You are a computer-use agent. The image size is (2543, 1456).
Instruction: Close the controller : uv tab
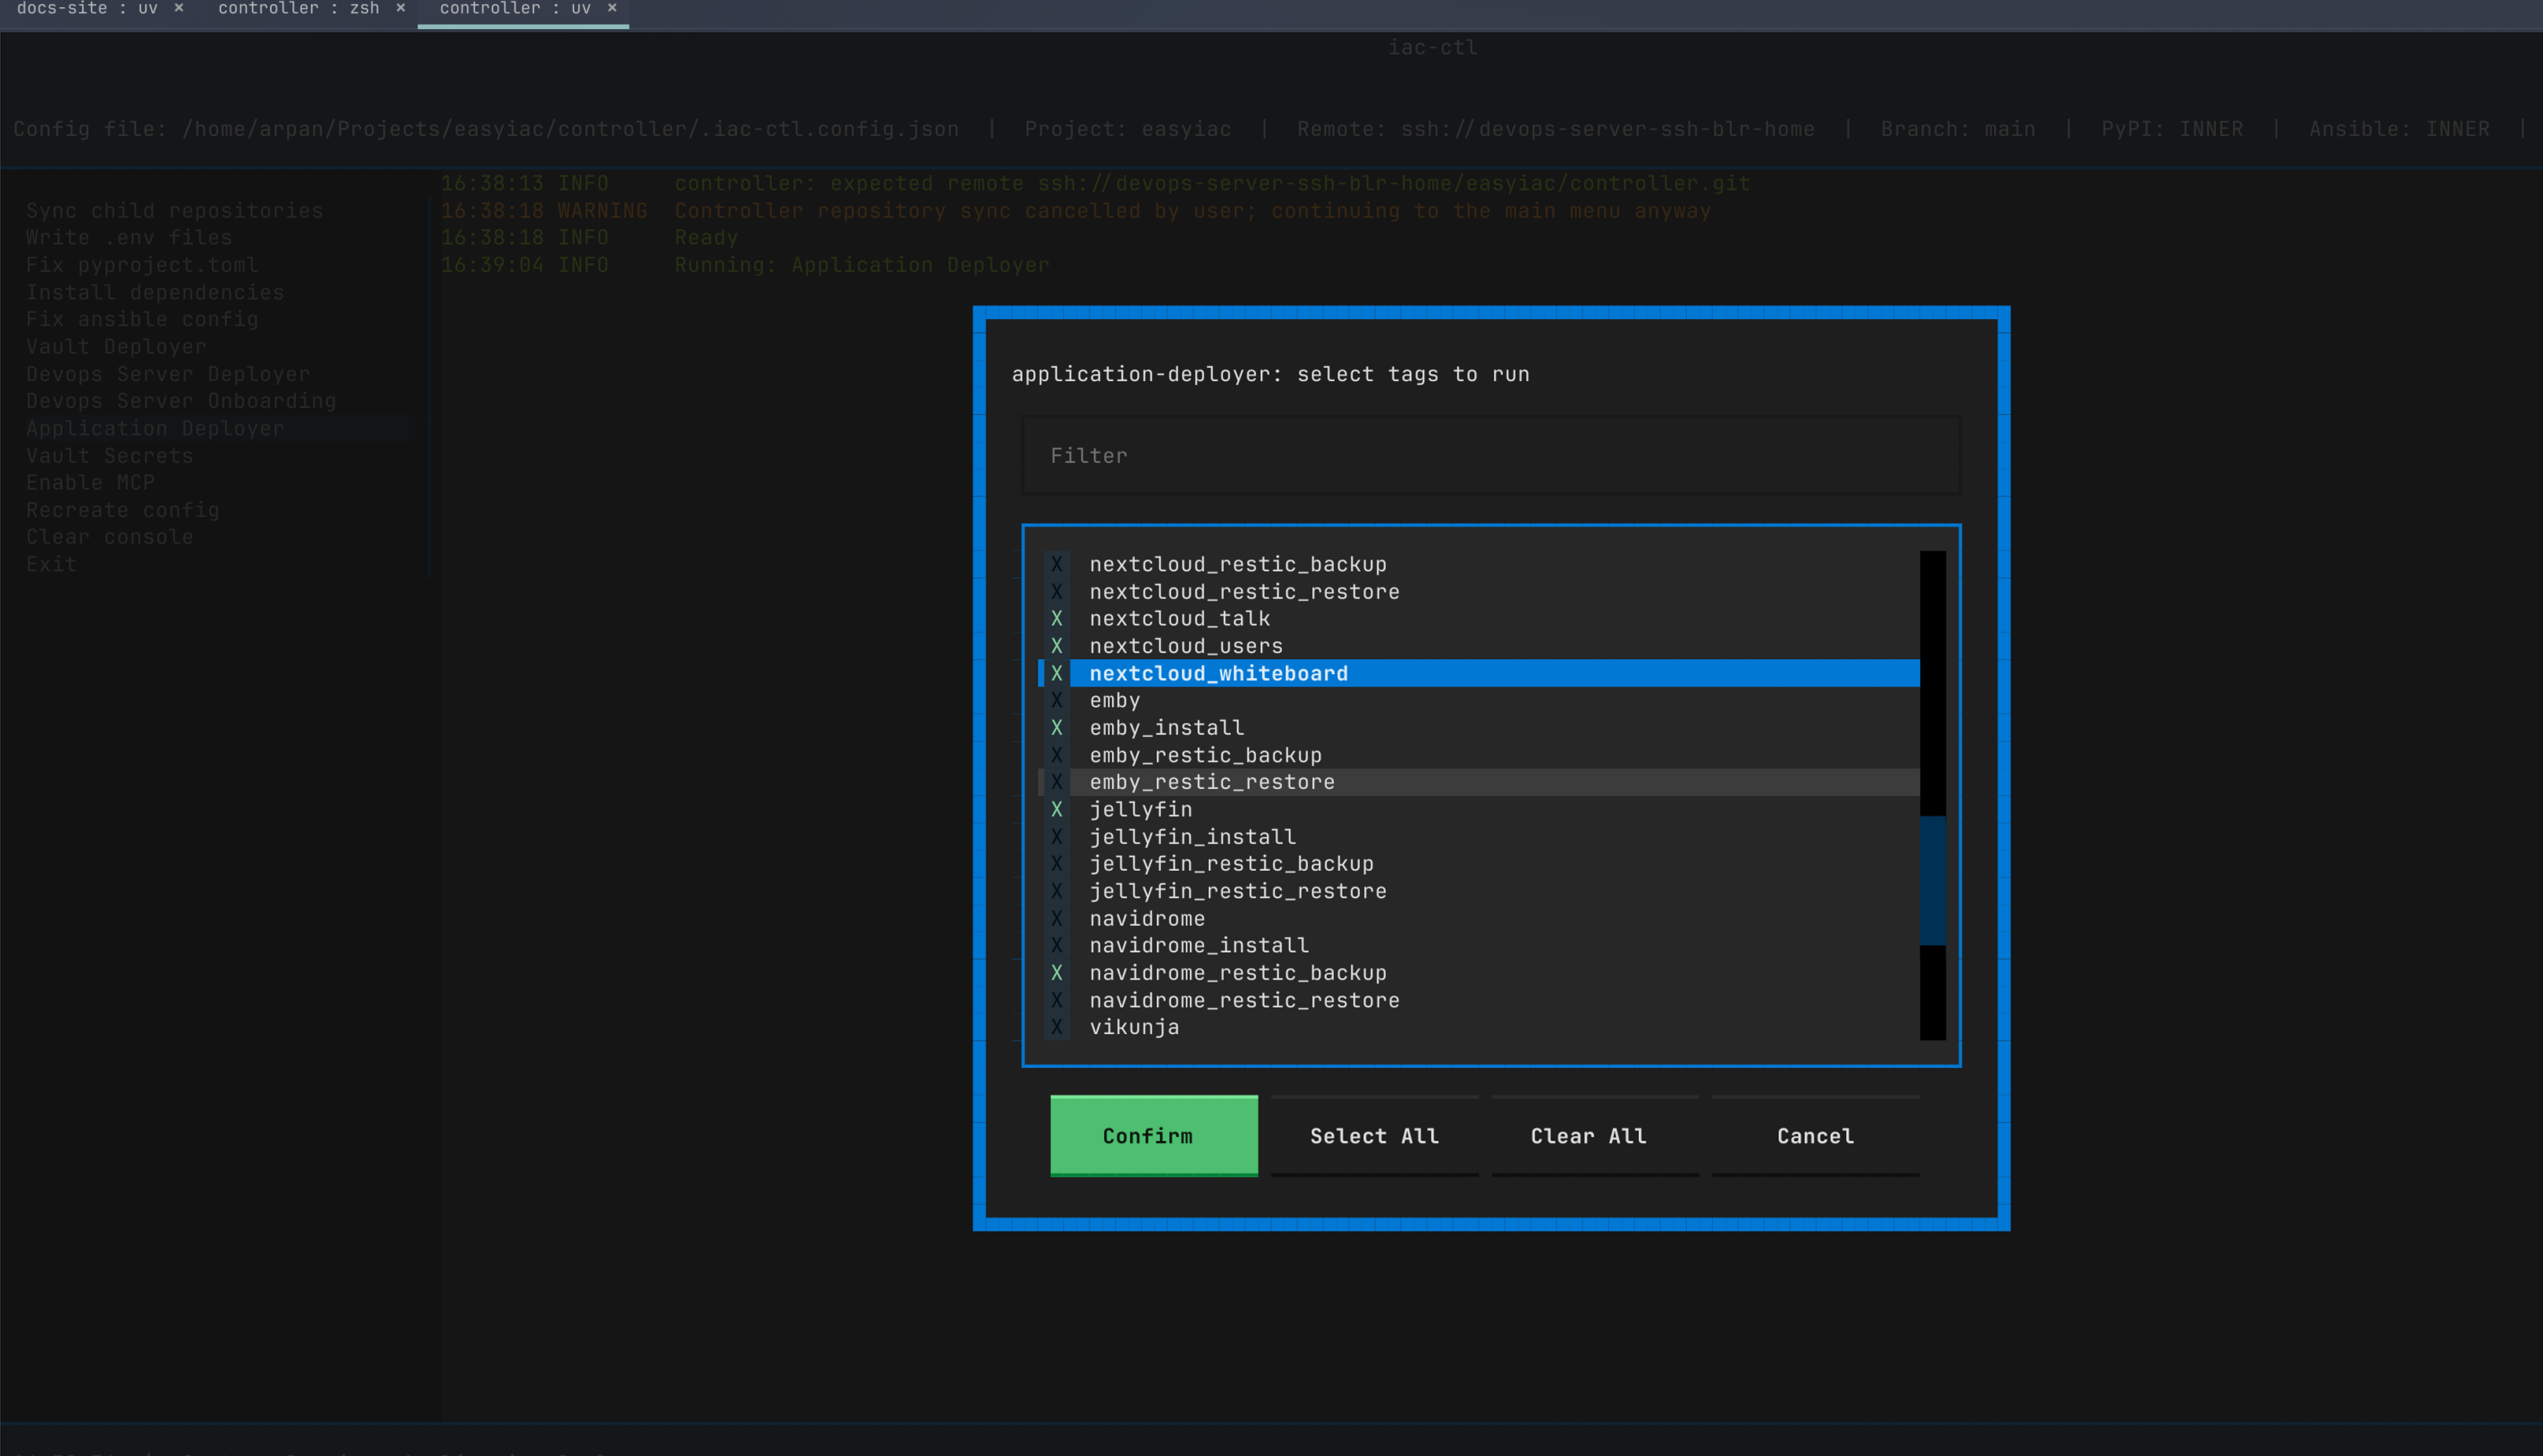[x=612, y=8]
